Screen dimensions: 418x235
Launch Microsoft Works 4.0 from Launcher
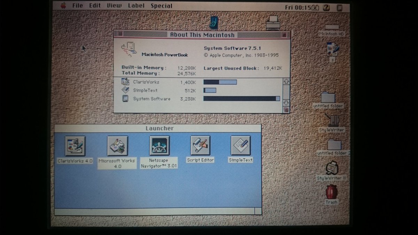click(117, 146)
